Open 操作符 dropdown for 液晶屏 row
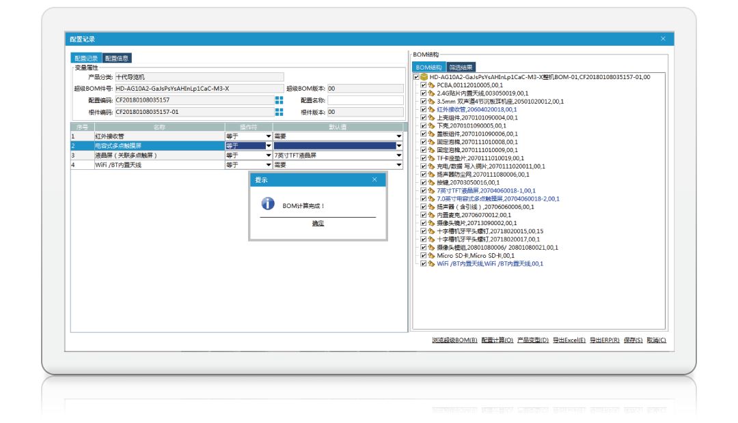The image size is (738, 423). click(x=268, y=156)
